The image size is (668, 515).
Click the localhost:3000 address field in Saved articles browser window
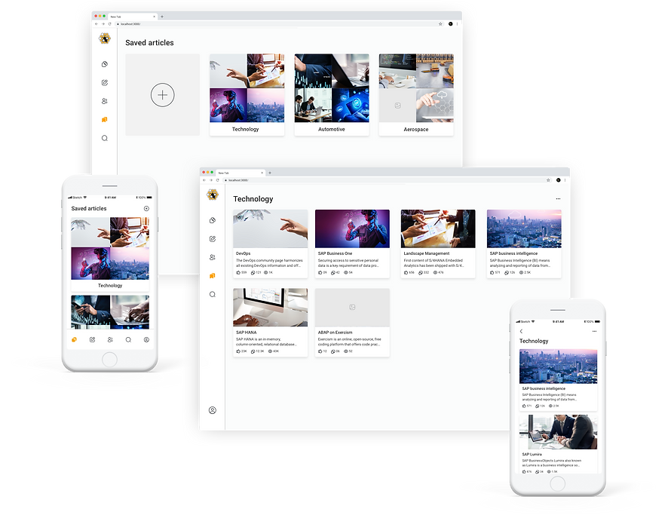click(x=277, y=24)
